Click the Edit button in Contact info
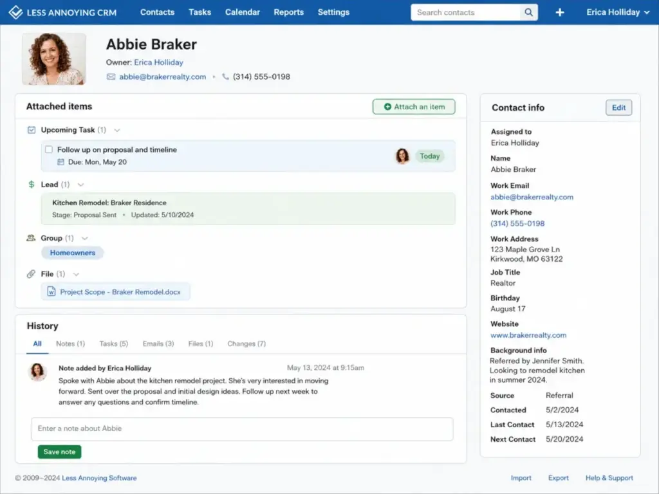 tap(618, 107)
